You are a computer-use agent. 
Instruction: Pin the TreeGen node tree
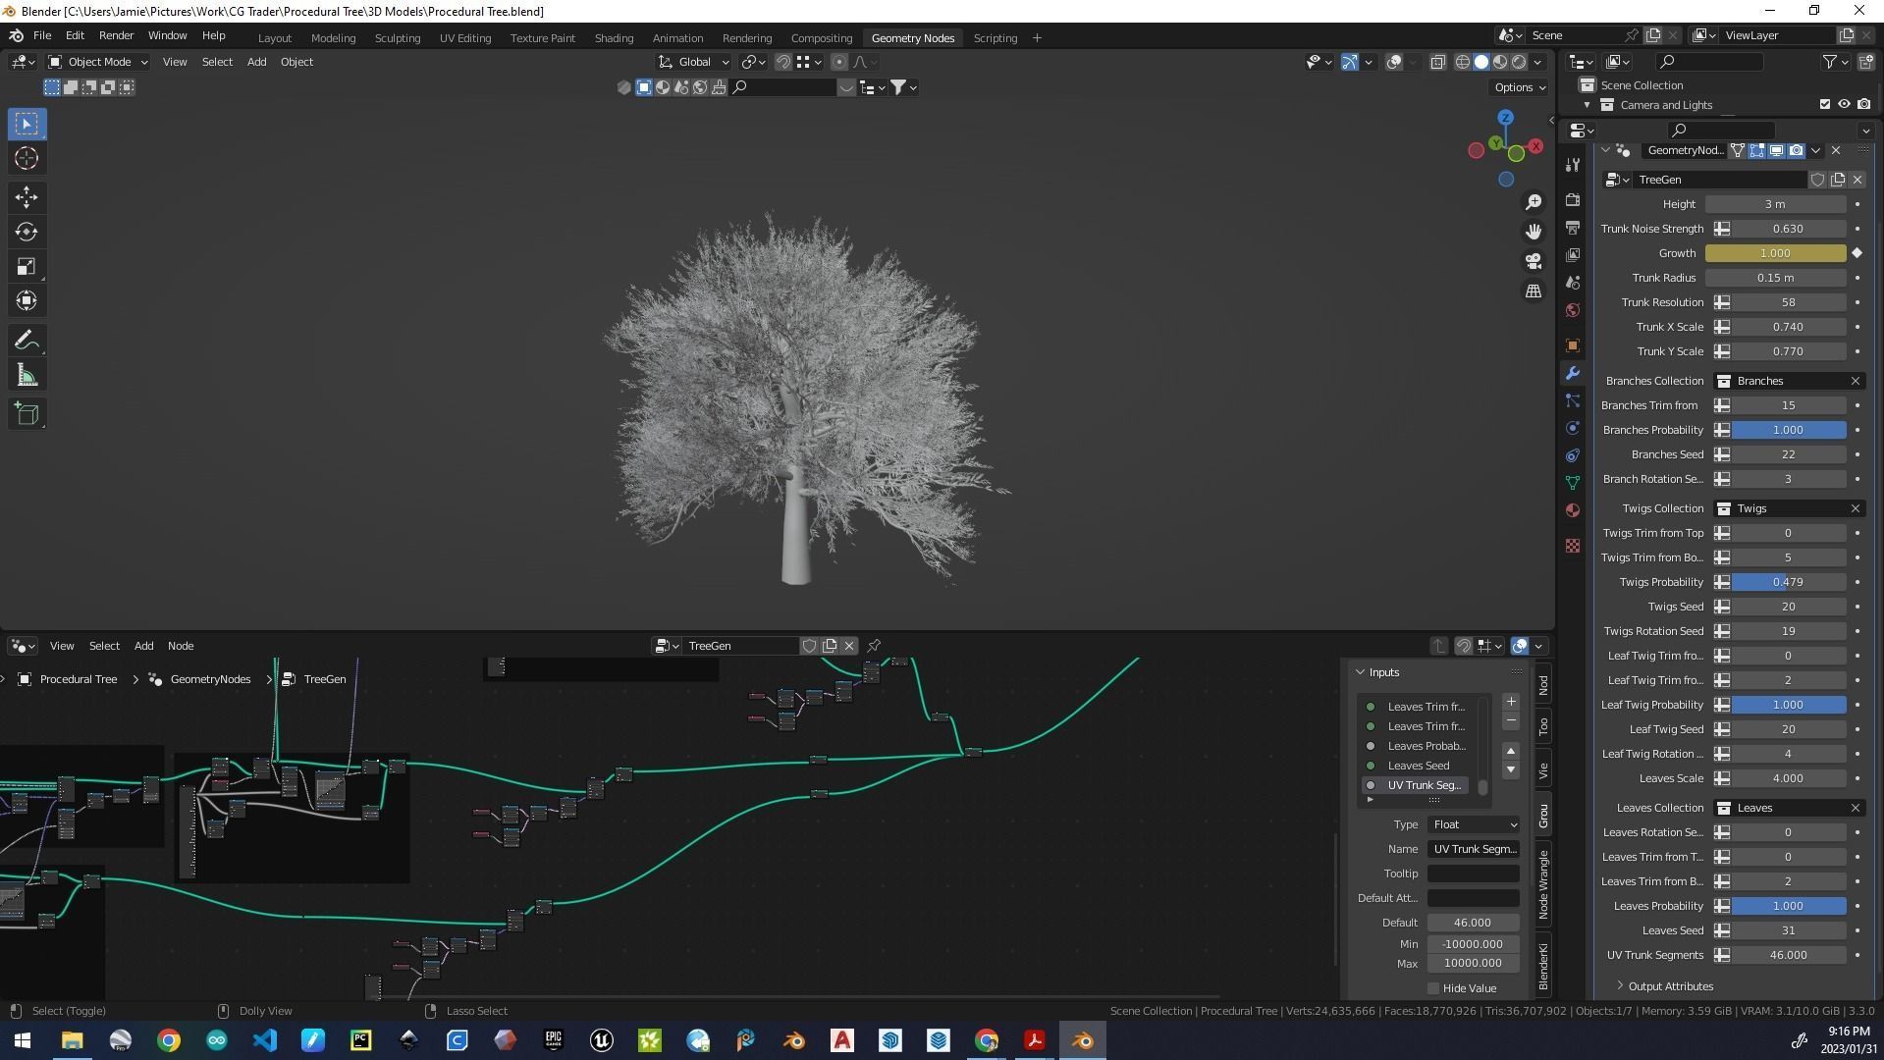[874, 646]
